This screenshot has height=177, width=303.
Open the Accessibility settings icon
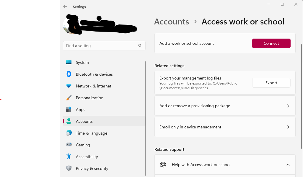(x=69, y=156)
